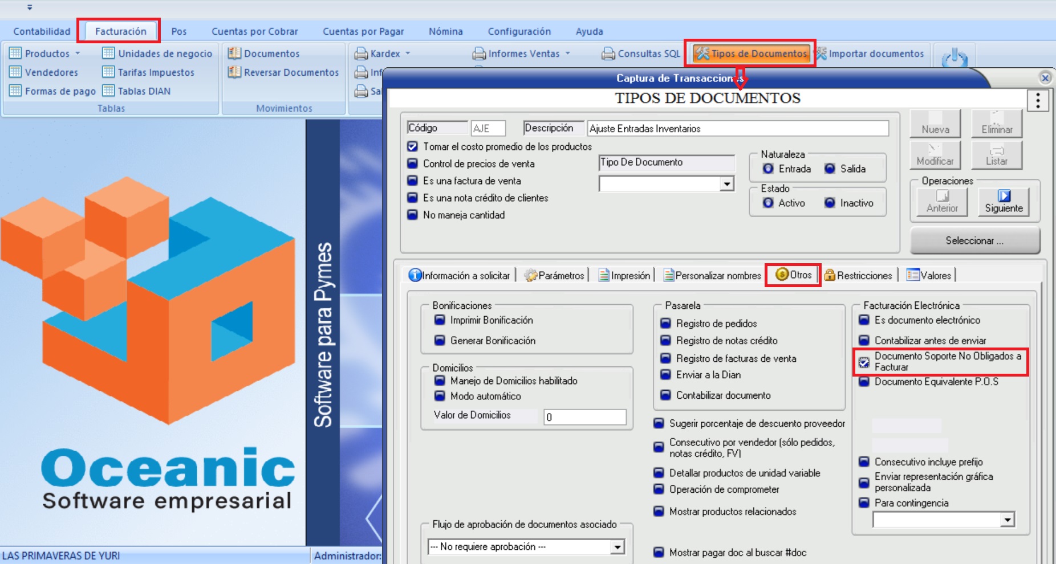Switch to the Restricciones tab
The image size is (1056, 564).
point(858,275)
